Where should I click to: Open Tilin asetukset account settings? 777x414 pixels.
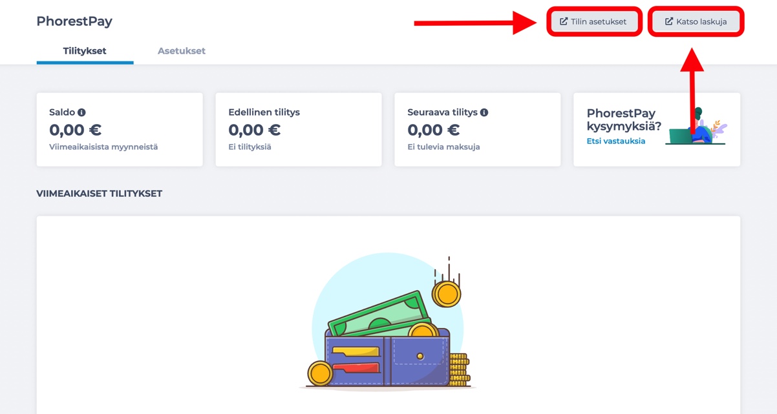pyautogui.click(x=594, y=21)
